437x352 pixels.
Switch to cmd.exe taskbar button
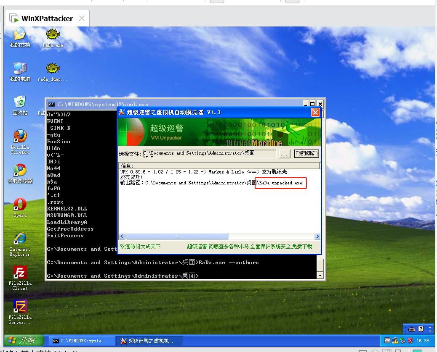[x=82, y=341]
